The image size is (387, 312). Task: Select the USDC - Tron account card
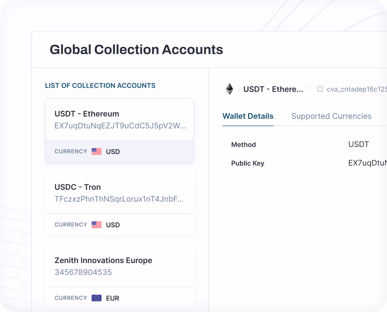(120, 204)
